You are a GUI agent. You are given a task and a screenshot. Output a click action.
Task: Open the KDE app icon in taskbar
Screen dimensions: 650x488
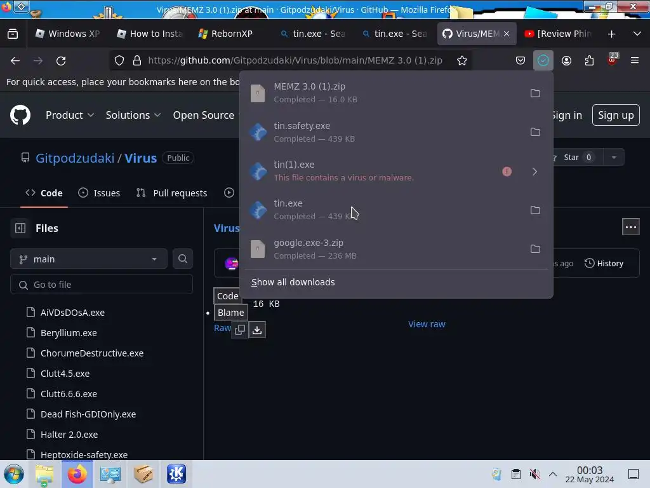coord(176,474)
